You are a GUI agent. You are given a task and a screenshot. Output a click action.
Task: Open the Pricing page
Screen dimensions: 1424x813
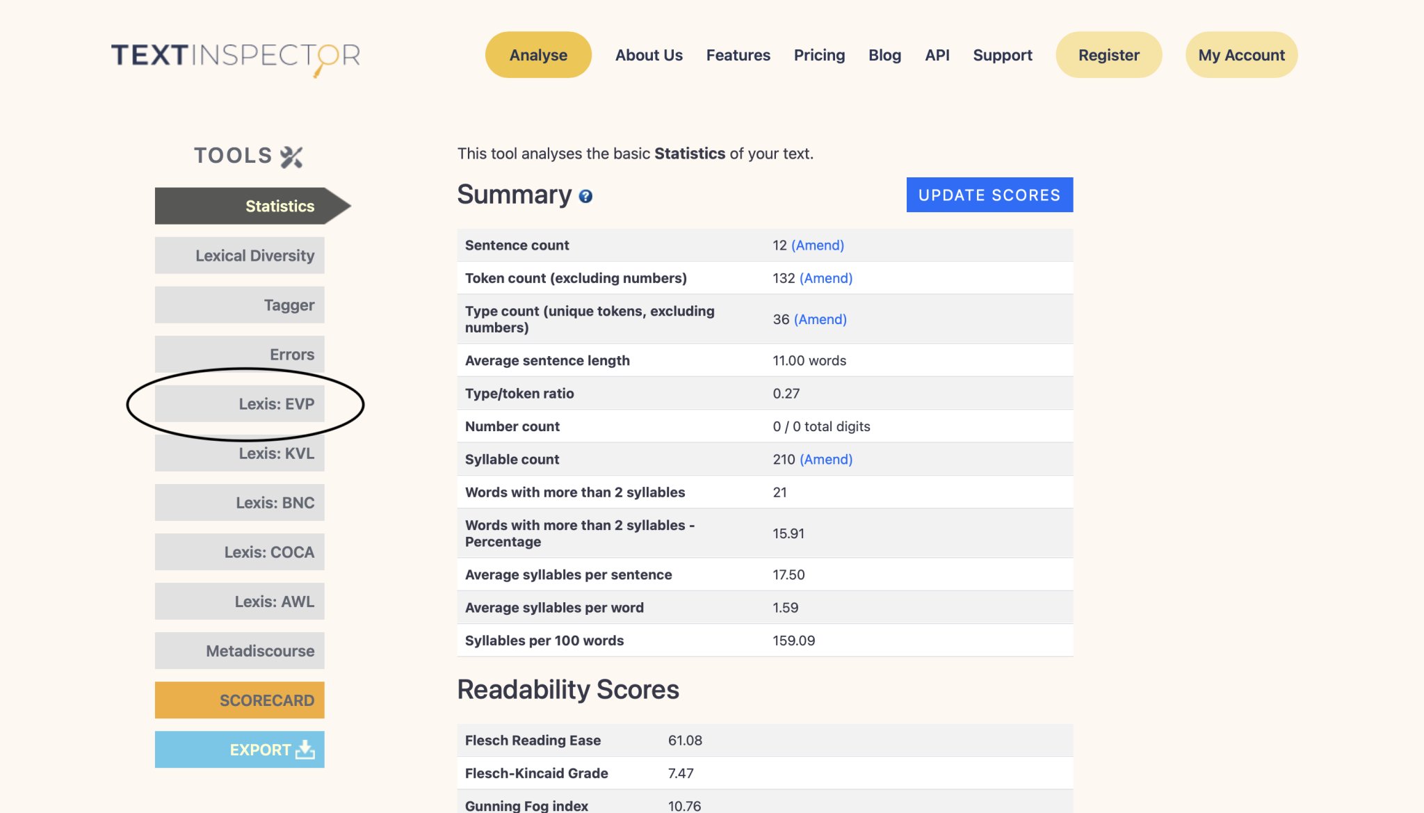tap(819, 55)
